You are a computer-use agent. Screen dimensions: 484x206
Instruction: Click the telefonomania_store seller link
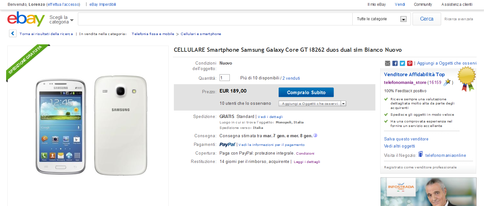[x=405, y=82]
